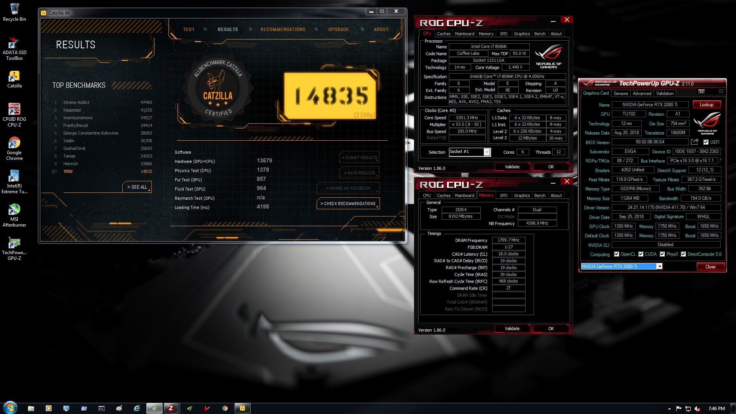
Task: Click SEE ALL under Top Benchmarks
Action: pyautogui.click(x=137, y=187)
